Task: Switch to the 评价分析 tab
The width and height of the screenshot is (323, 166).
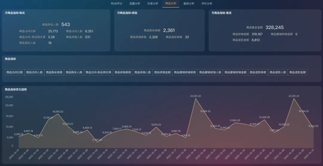Action: (x=207, y=4)
